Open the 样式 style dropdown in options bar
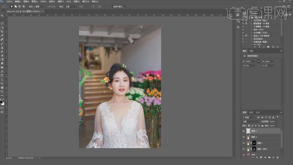This screenshot has height=165, width=293. click(x=71, y=7)
